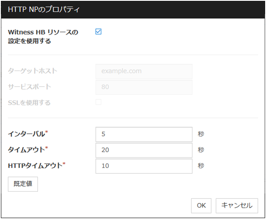Select the タイムアウト field containing 20

(x=144, y=150)
